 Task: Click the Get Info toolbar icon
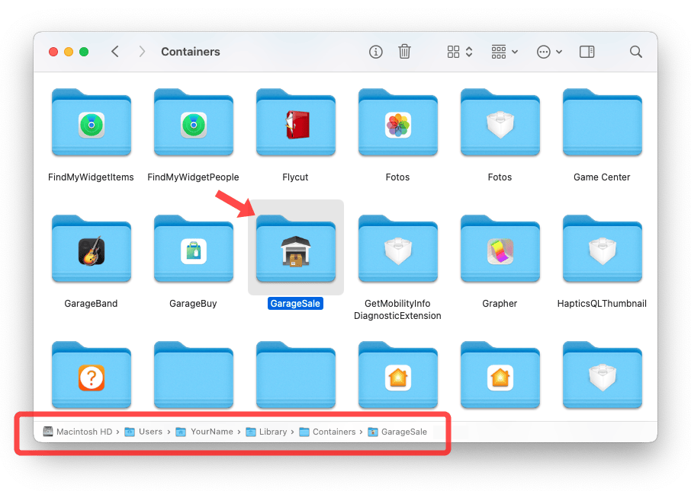coord(375,52)
